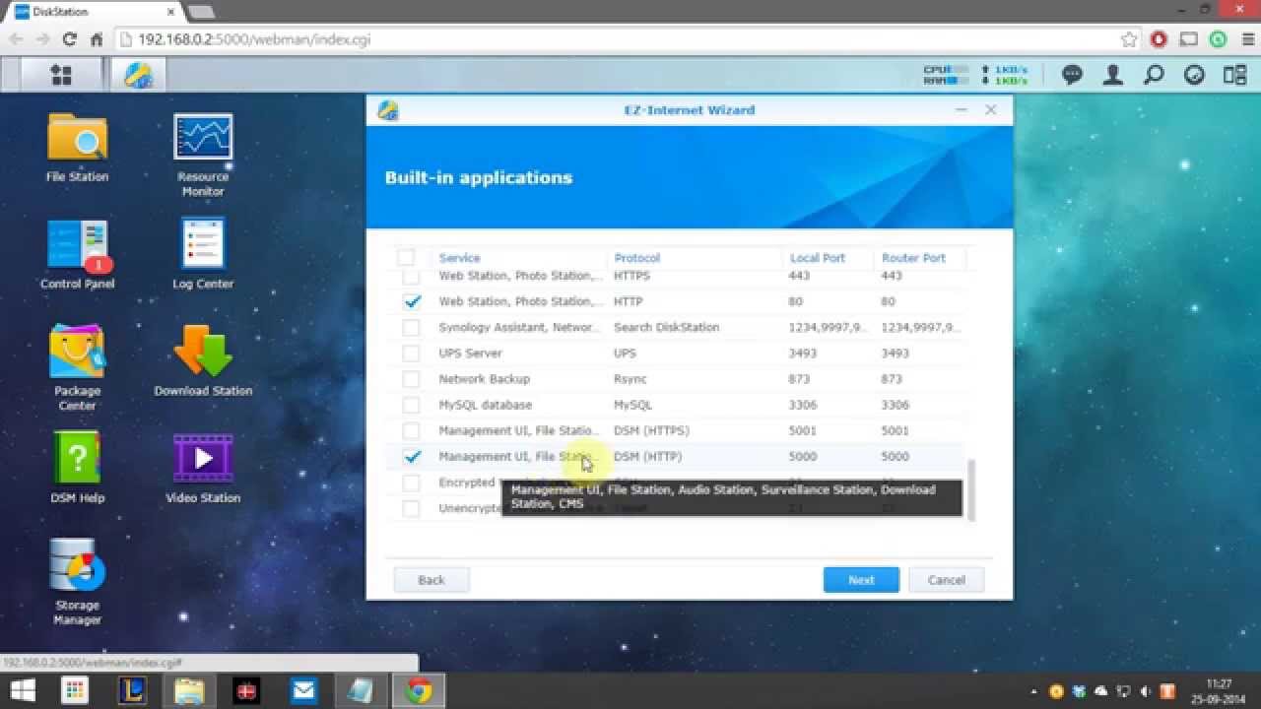Click the Windows taskbar clock
Image resolution: width=1261 pixels, height=709 pixels.
tap(1220, 691)
